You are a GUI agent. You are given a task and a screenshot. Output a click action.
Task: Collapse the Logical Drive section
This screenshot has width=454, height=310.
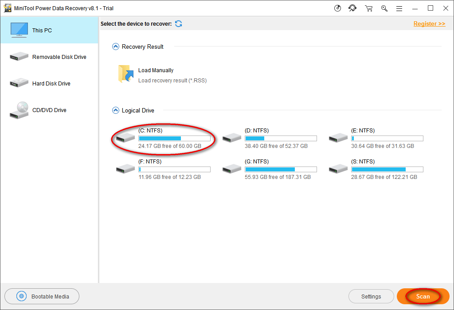(116, 110)
